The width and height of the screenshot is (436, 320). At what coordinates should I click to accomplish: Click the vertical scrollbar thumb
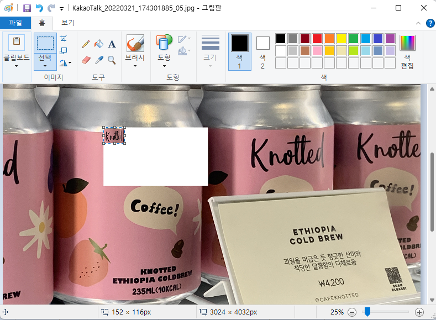(432, 192)
